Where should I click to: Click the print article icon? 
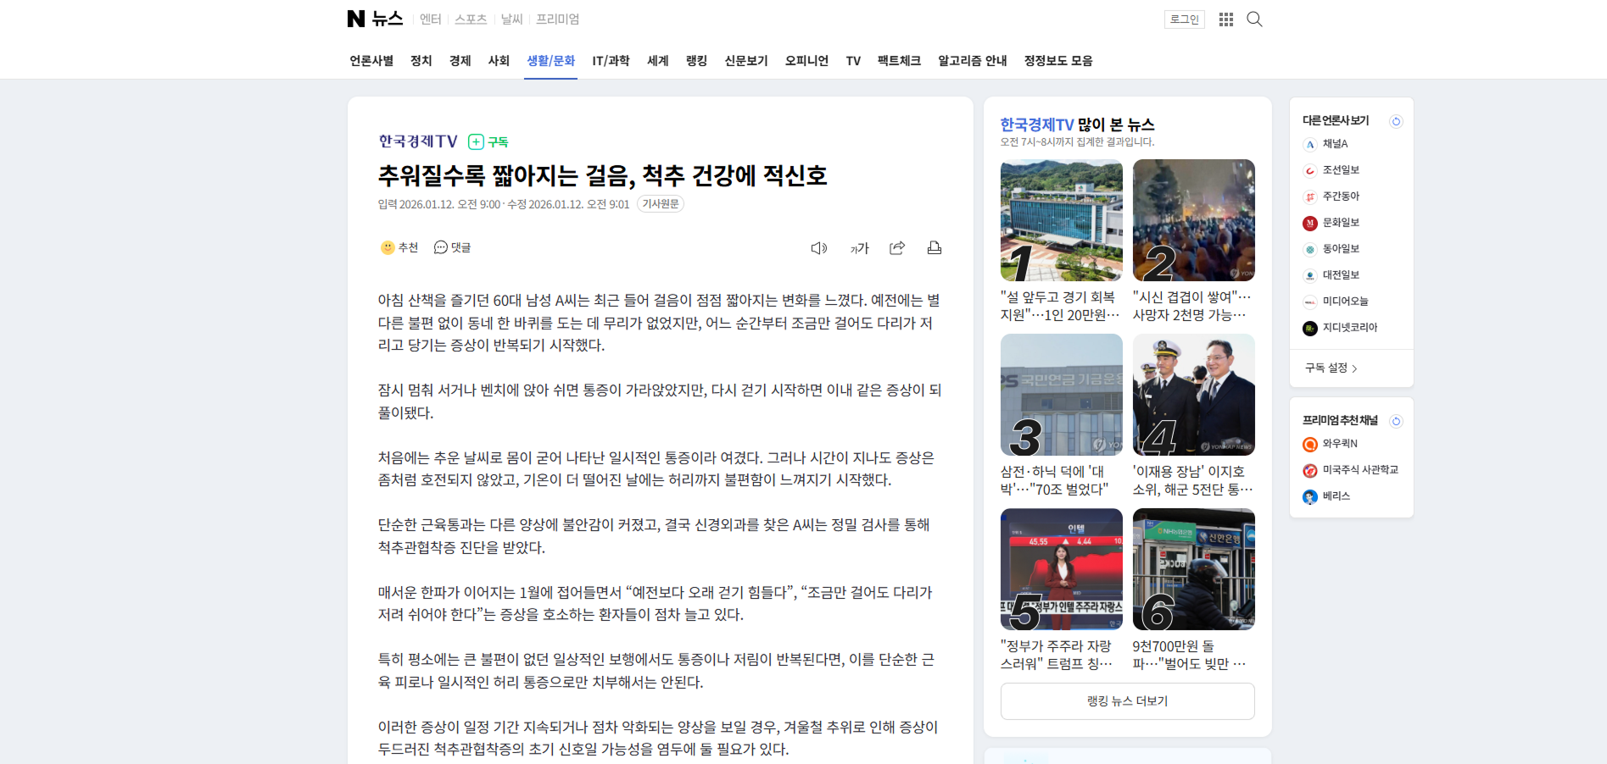tap(934, 248)
